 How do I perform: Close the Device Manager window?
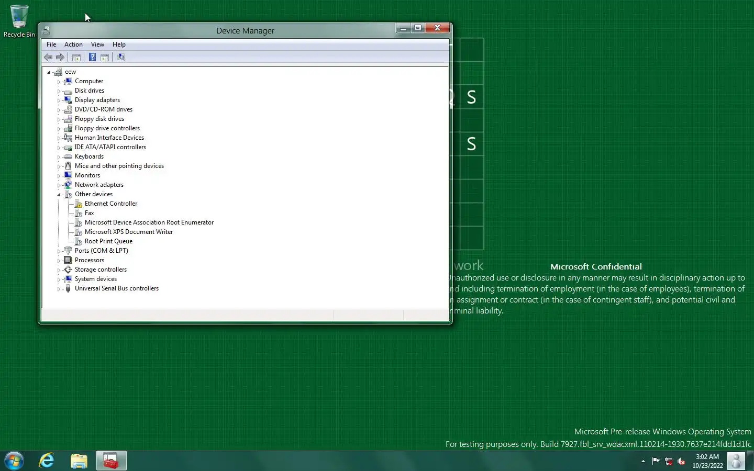(x=438, y=28)
